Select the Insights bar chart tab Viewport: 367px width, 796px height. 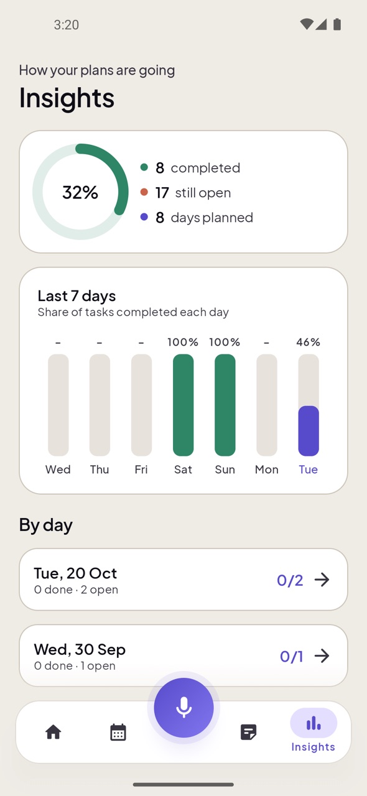click(x=314, y=731)
